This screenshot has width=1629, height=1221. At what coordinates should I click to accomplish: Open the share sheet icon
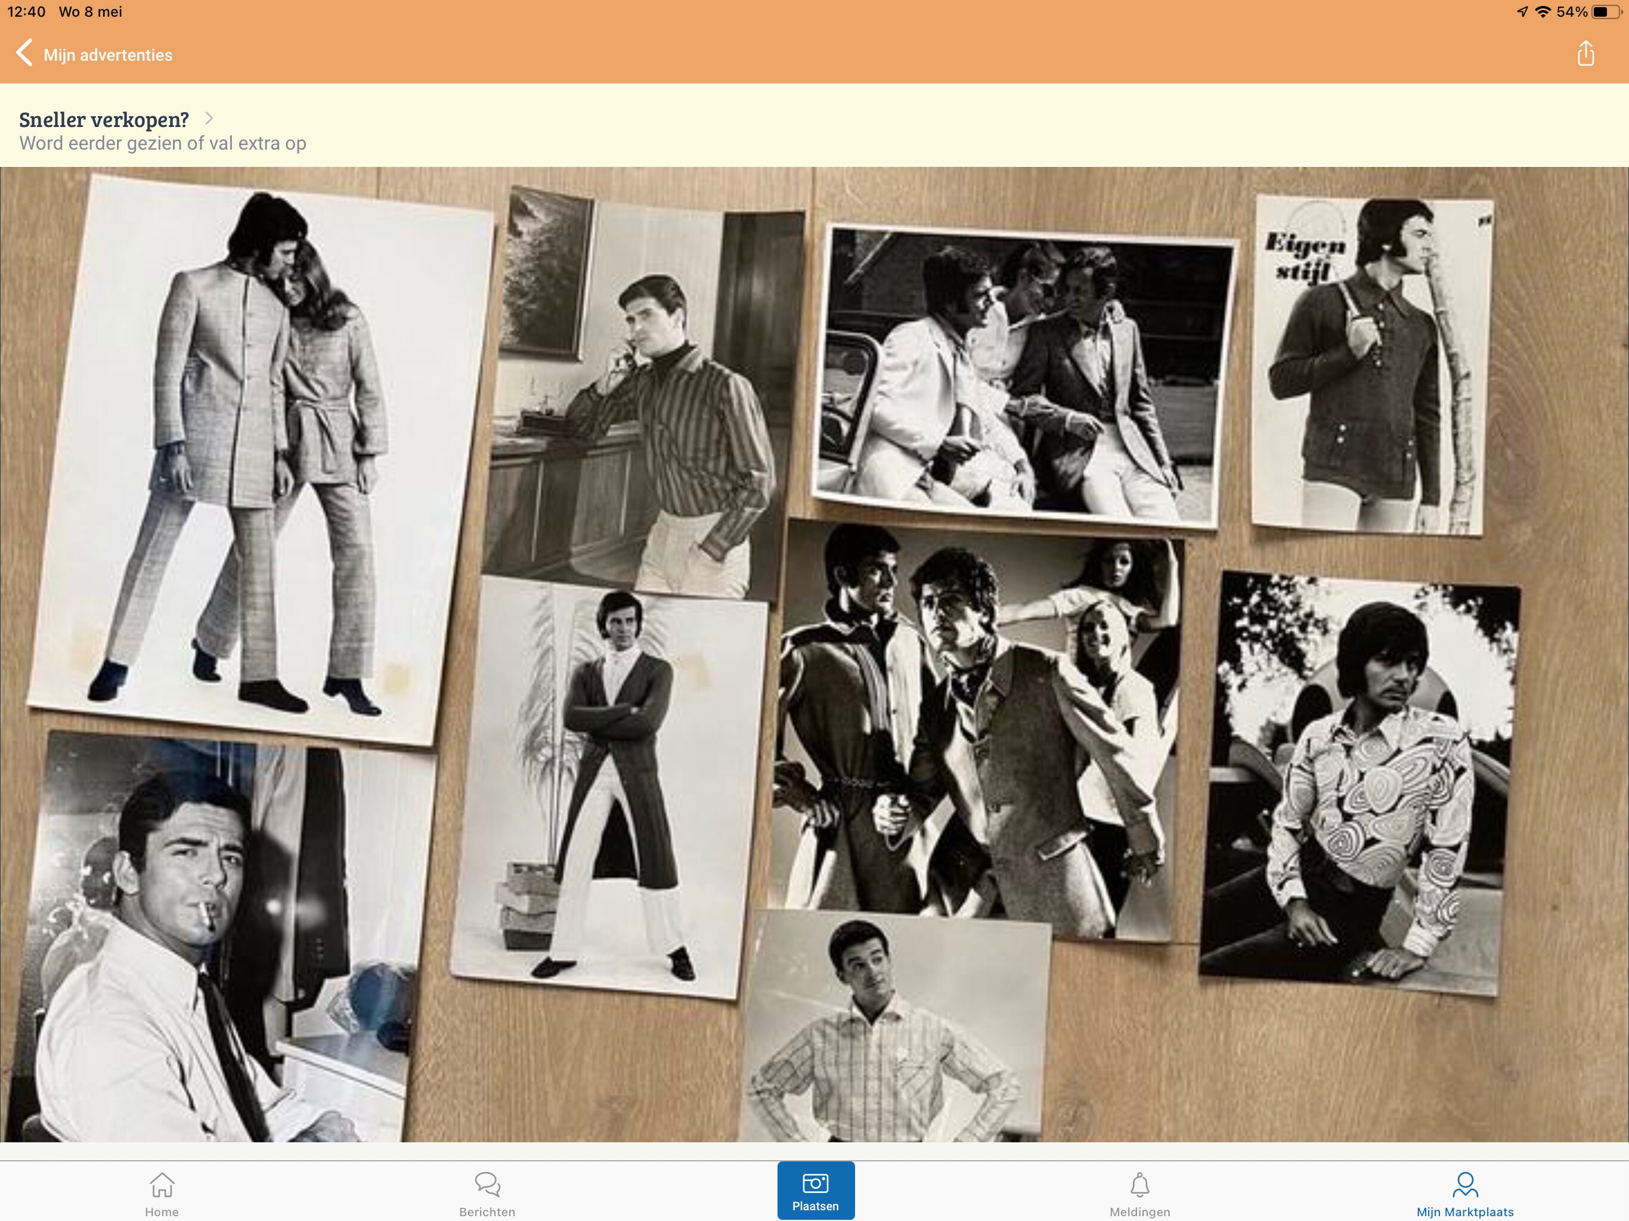click(1585, 53)
